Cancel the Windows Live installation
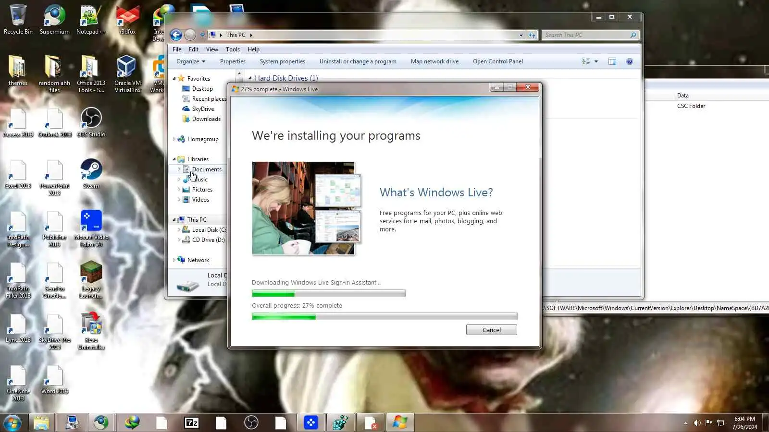The height and width of the screenshot is (432, 769). click(x=491, y=330)
